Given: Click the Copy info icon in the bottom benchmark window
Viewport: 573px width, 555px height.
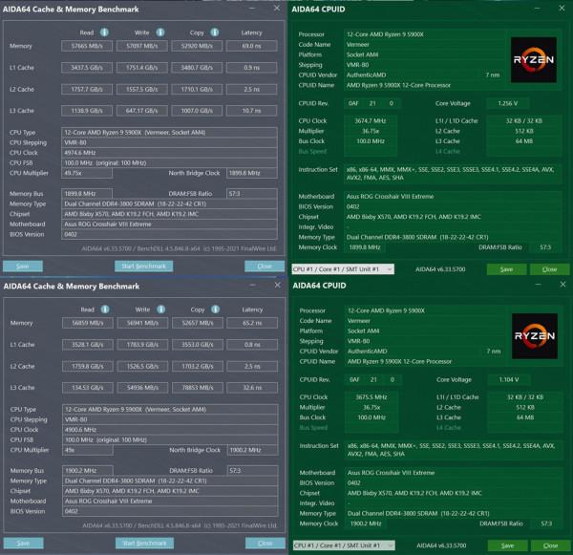Looking at the screenshot, I should [x=218, y=309].
